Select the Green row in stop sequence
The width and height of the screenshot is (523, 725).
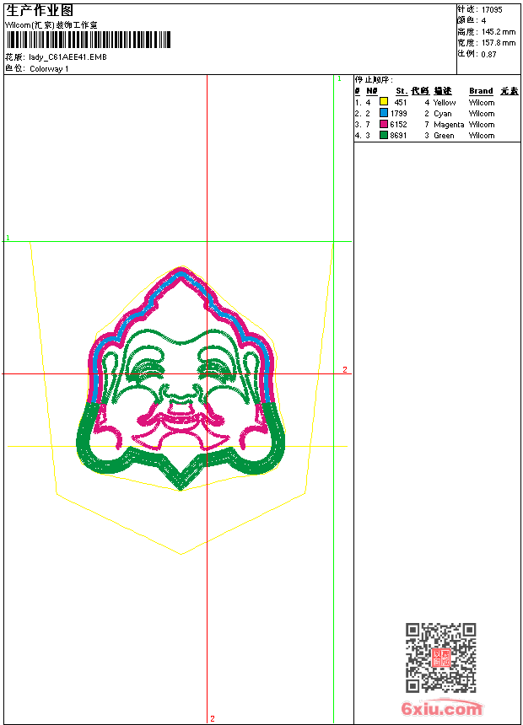click(444, 135)
